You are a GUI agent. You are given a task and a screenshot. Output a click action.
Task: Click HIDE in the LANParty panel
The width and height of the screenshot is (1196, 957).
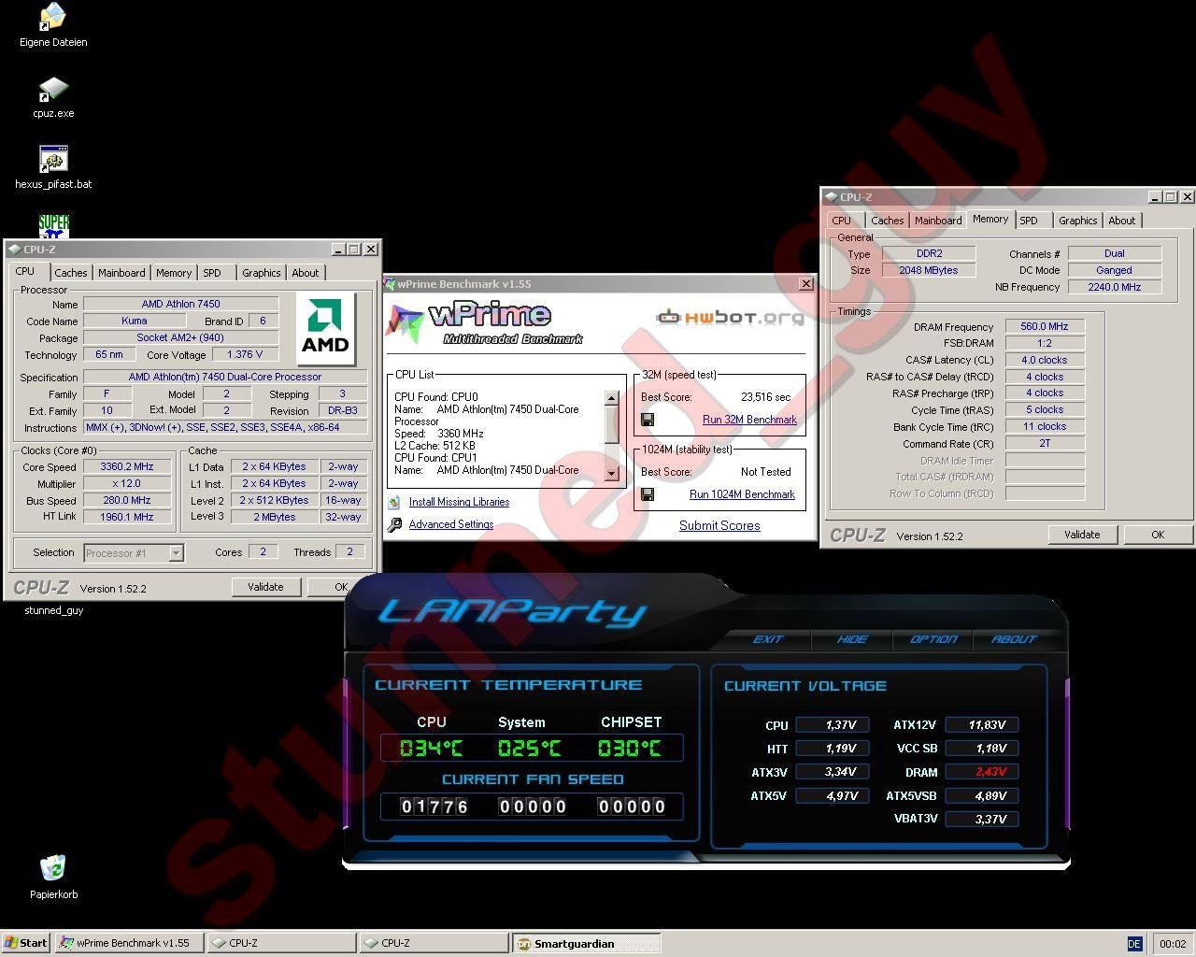pos(851,639)
